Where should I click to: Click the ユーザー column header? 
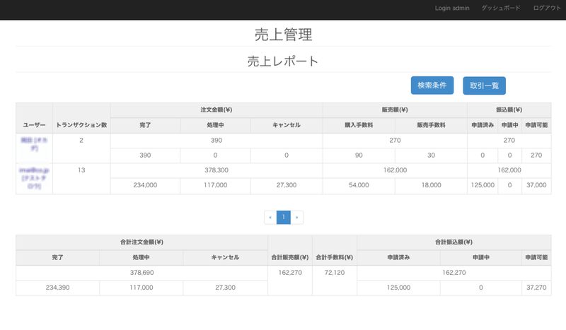(34, 124)
